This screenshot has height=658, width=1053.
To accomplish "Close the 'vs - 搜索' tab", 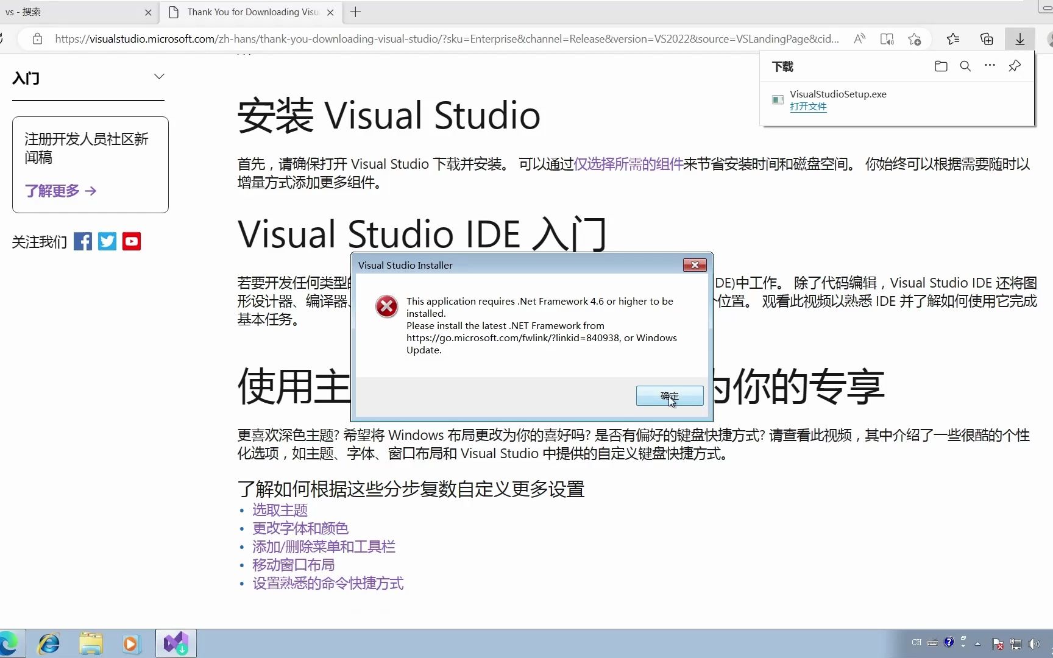I will (x=148, y=12).
